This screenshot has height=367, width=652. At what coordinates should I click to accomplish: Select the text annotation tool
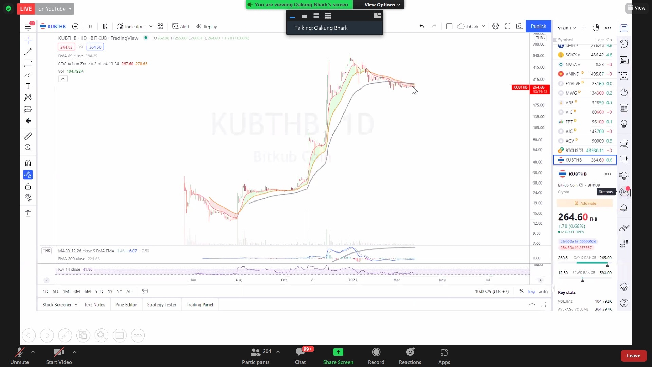(x=28, y=86)
